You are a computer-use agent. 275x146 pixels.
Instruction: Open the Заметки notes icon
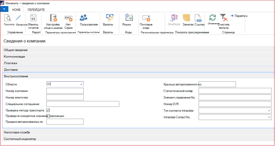(x=186, y=18)
